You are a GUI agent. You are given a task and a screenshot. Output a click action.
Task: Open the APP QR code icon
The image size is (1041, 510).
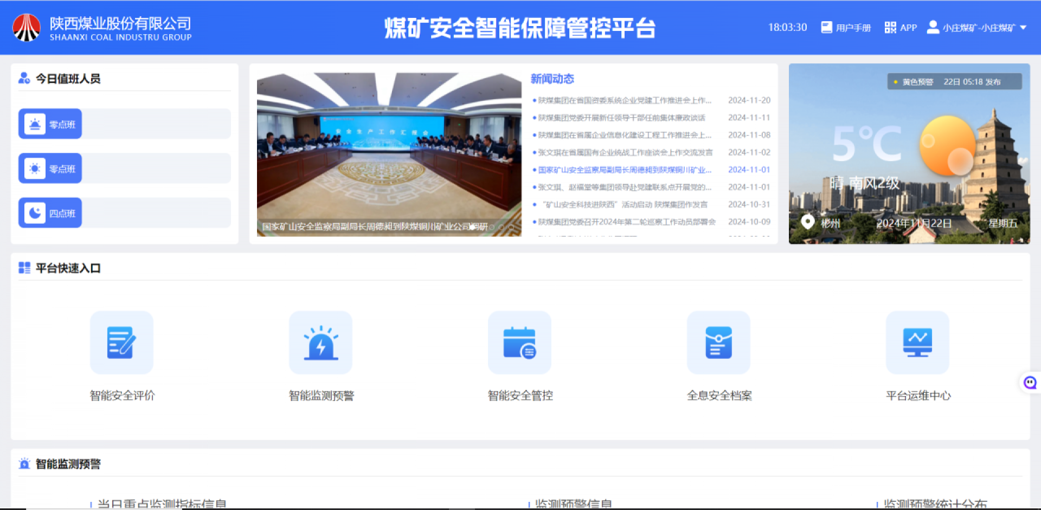tap(890, 28)
